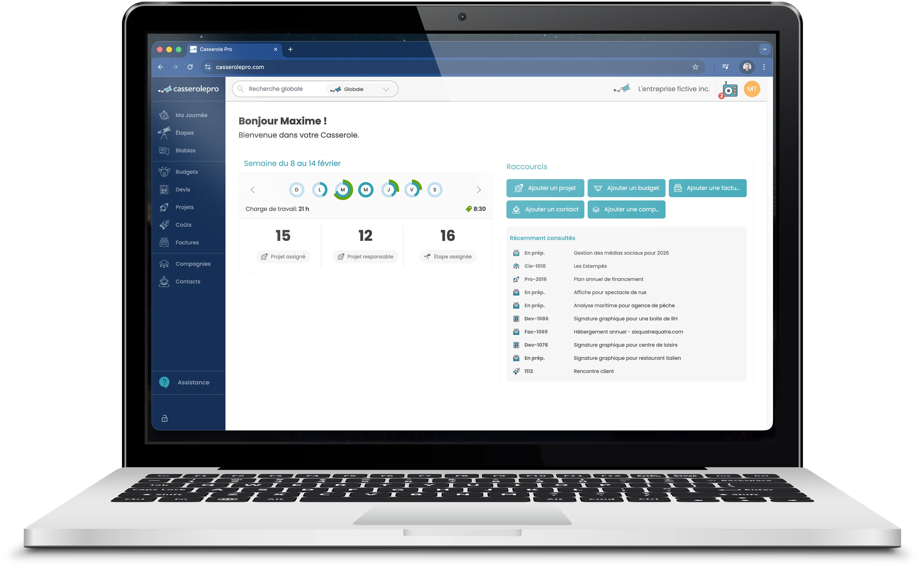920x569 pixels.
Task: Click the MT user avatar
Action: coord(751,89)
